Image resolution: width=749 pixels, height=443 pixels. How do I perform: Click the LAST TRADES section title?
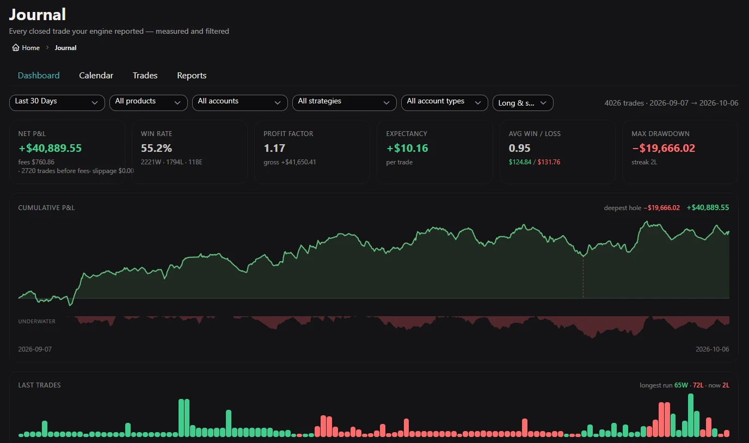40,385
